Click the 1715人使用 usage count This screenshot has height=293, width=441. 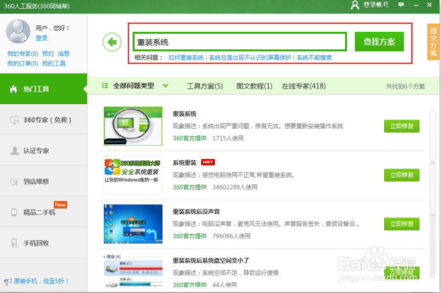[x=228, y=138]
